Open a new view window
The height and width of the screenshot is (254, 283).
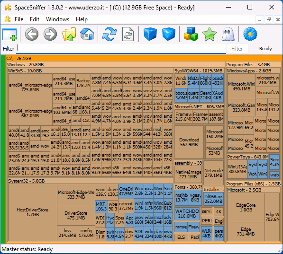[9, 34]
